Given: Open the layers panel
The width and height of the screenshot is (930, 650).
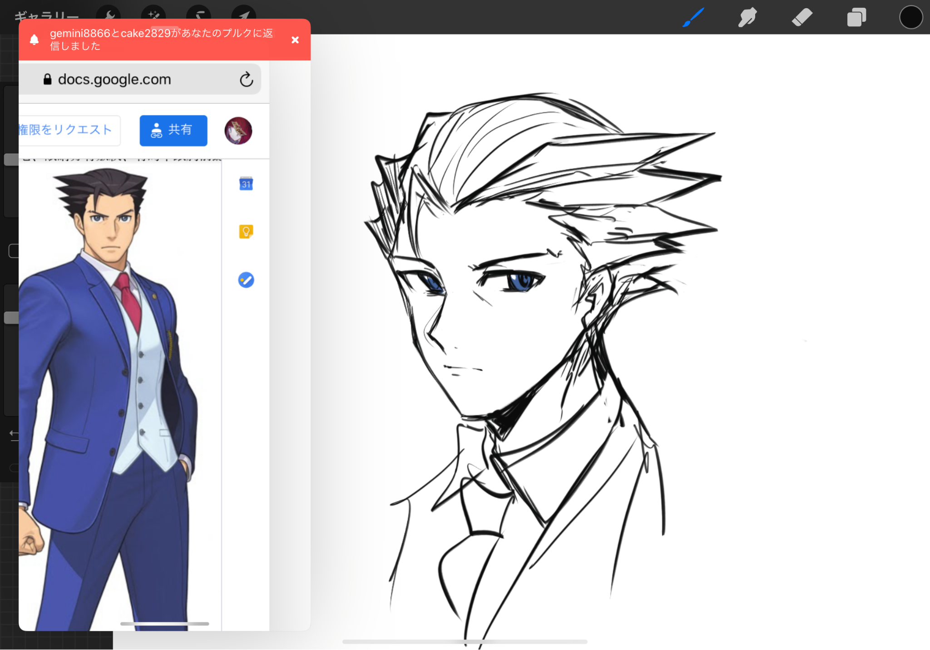Looking at the screenshot, I should click(856, 18).
